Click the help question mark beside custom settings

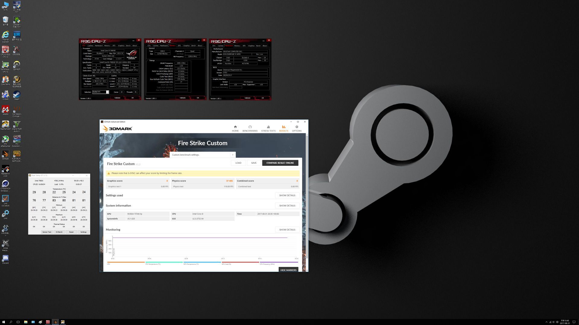233,155
